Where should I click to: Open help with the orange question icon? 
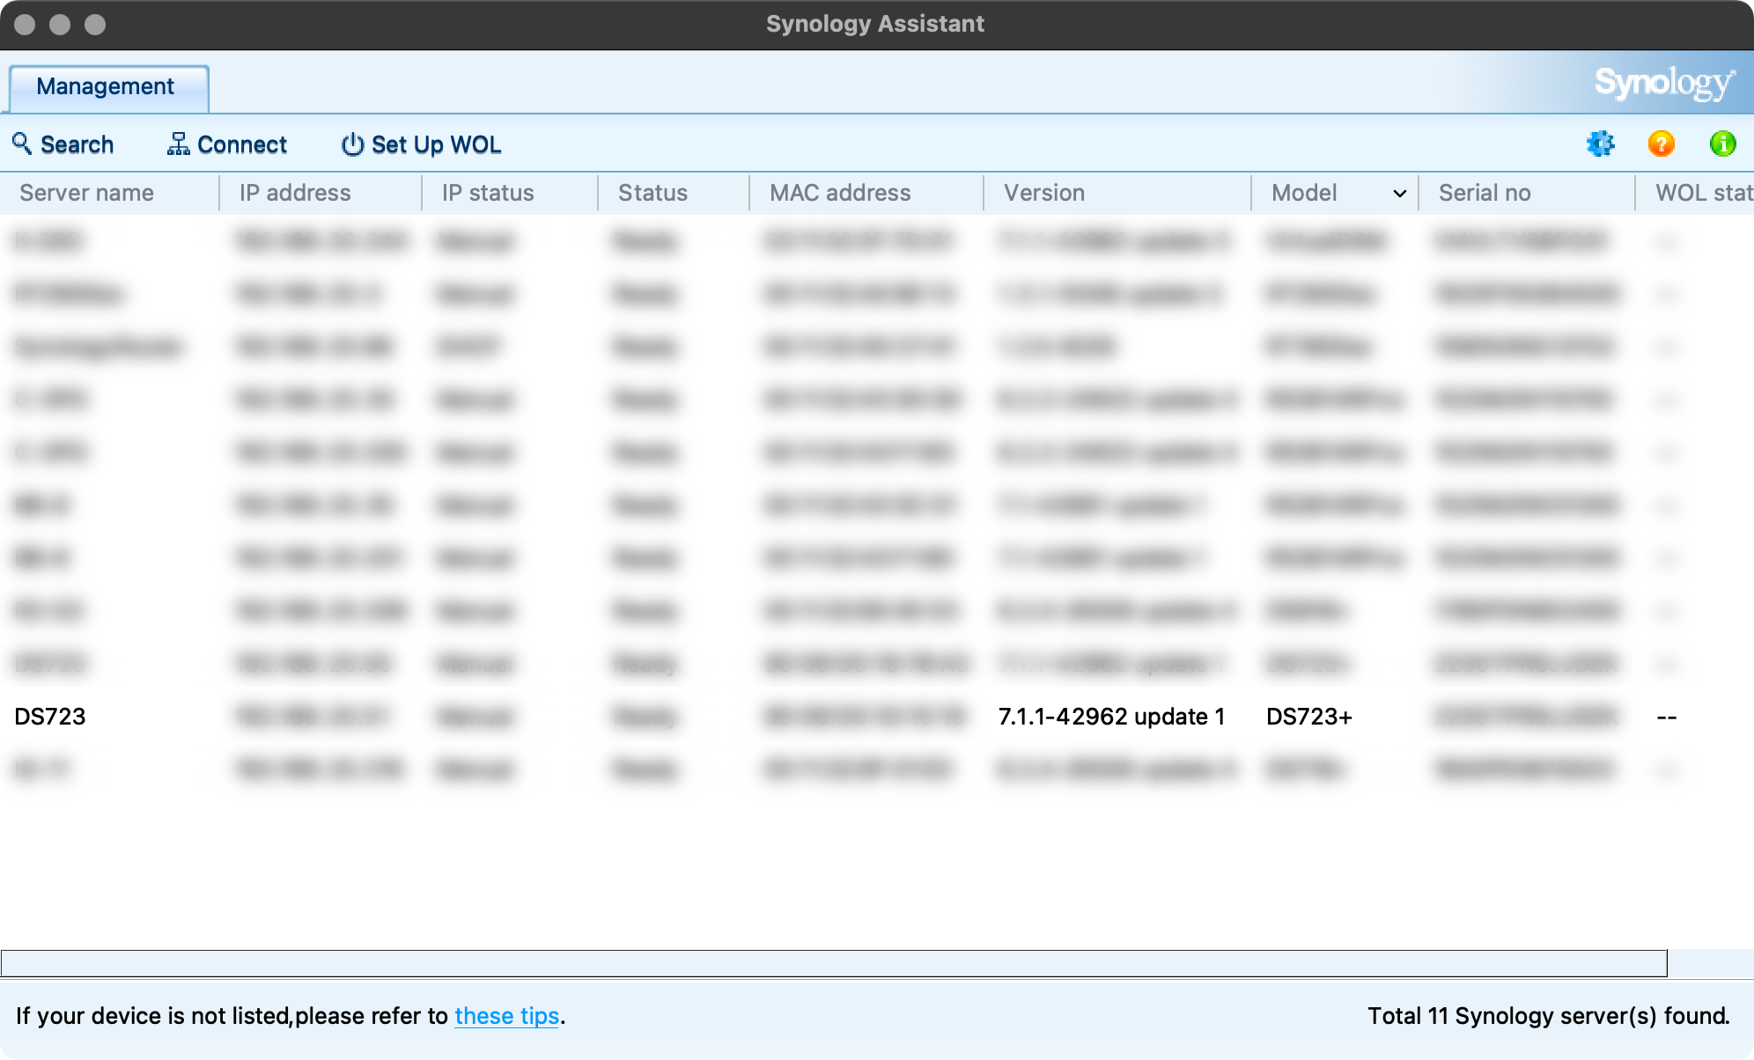1662,144
